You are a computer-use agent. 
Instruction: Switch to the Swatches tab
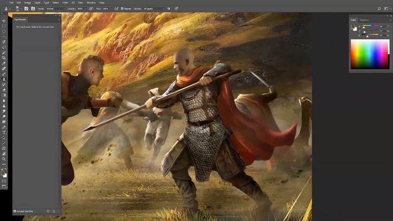click(x=364, y=20)
